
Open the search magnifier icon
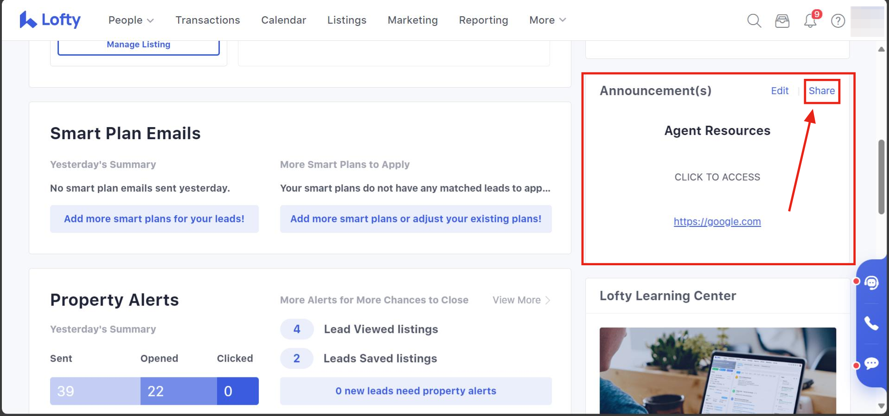point(754,20)
